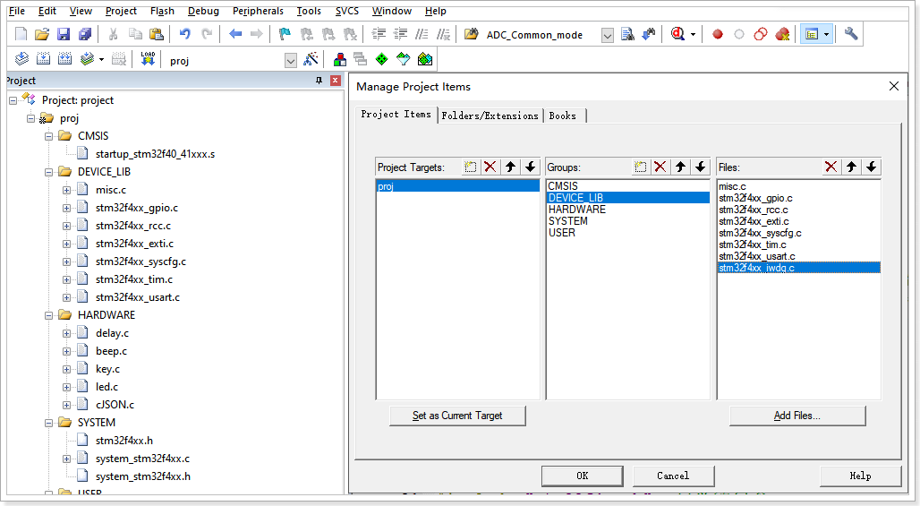
Task: Open the Debug menu
Action: coord(203,11)
